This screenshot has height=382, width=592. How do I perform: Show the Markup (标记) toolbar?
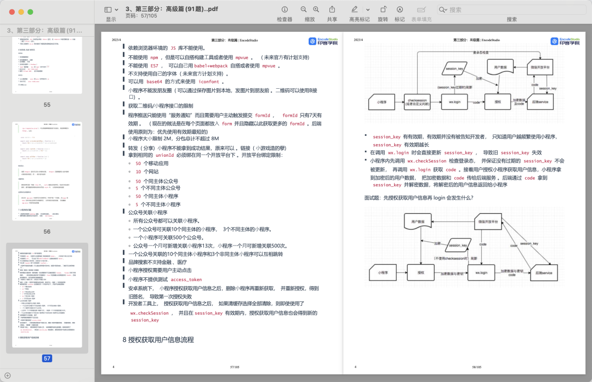400,10
